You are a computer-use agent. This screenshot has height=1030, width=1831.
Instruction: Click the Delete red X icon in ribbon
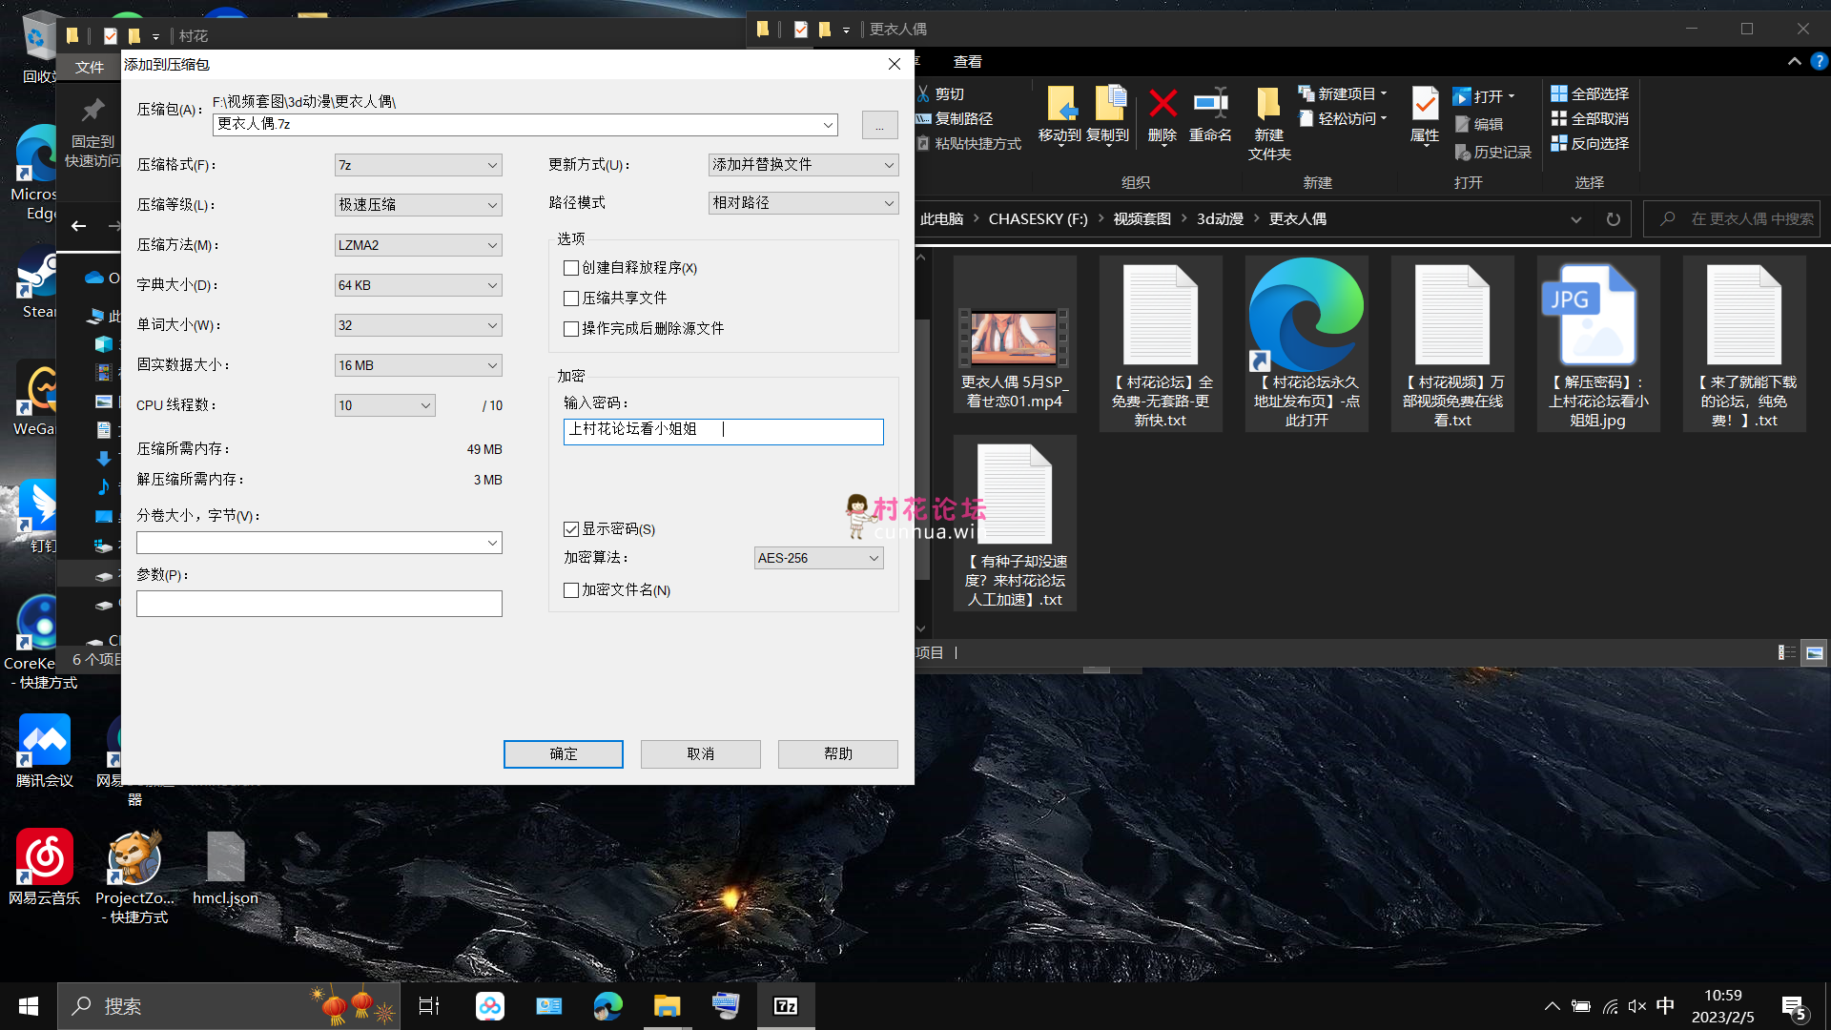[x=1162, y=103]
